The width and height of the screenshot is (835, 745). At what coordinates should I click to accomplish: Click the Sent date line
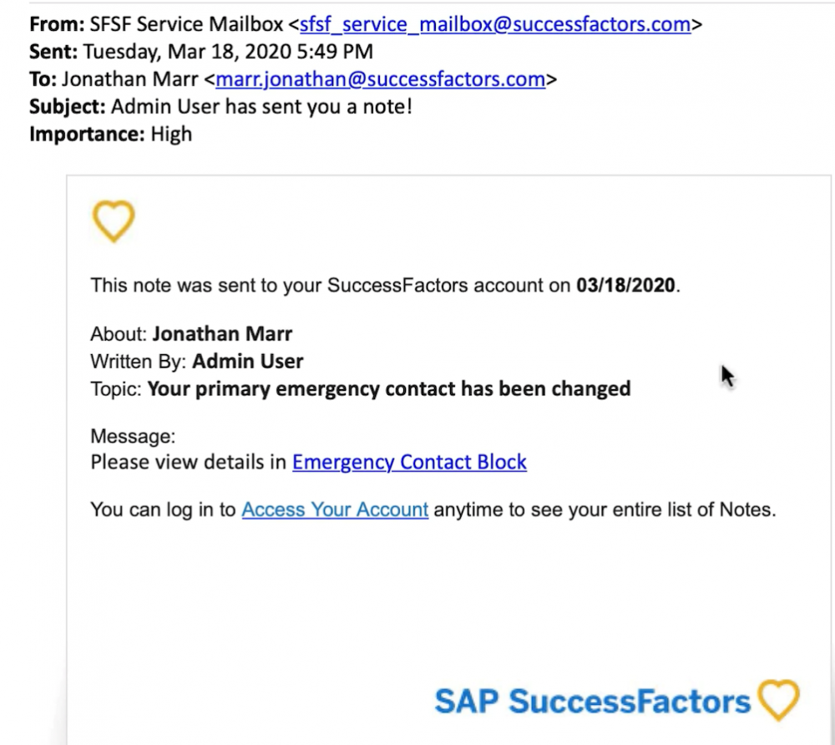(x=200, y=52)
